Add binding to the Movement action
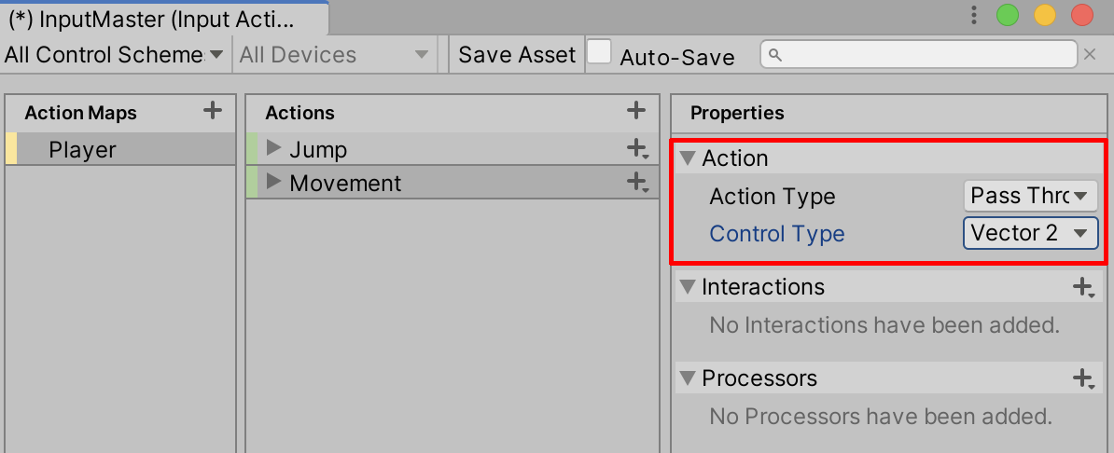The height and width of the screenshot is (453, 1114). coord(637,183)
